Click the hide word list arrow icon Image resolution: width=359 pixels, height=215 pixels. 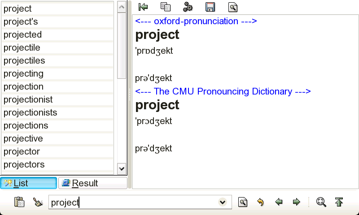click(x=144, y=7)
